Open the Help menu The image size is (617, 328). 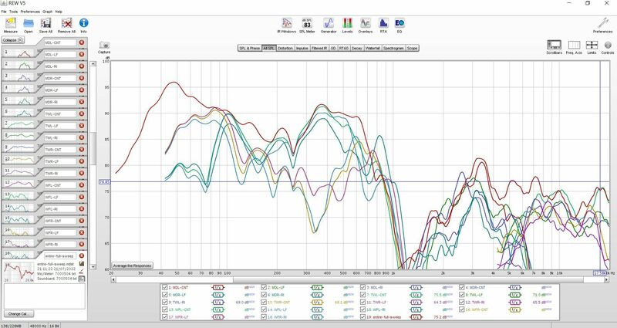pos(59,12)
